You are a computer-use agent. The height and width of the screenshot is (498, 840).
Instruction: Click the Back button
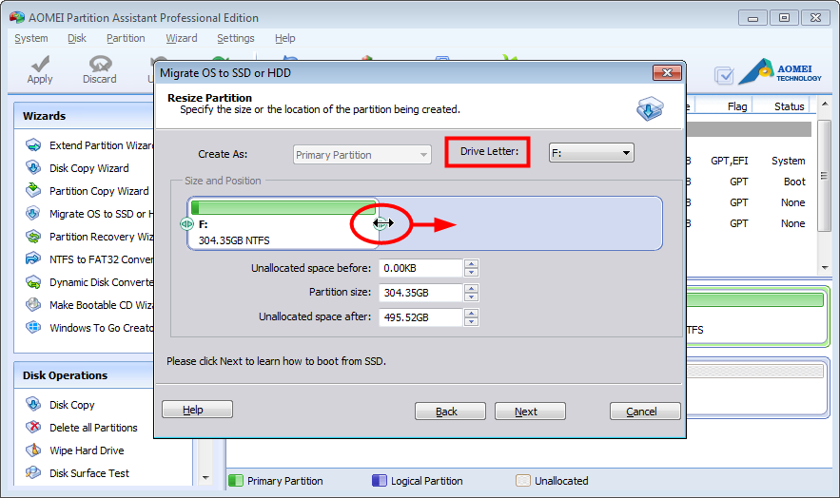click(x=450, y=411)
